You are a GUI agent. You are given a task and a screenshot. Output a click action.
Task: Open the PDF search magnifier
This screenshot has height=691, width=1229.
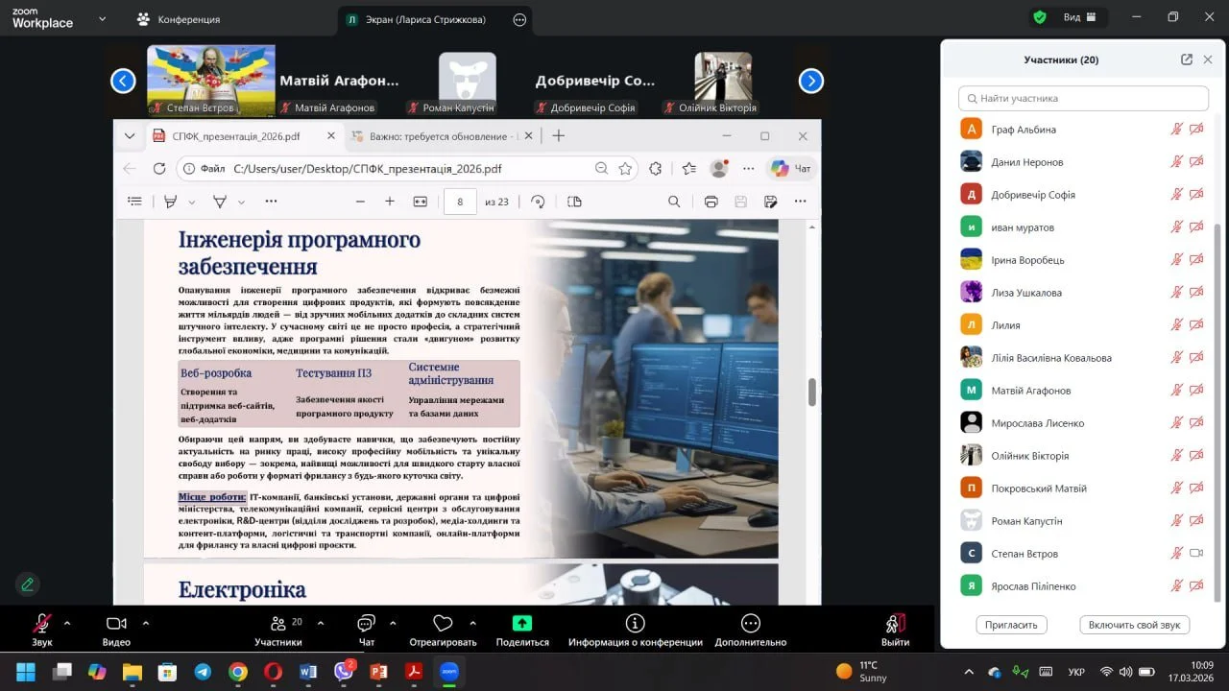[x=674, y=202]
